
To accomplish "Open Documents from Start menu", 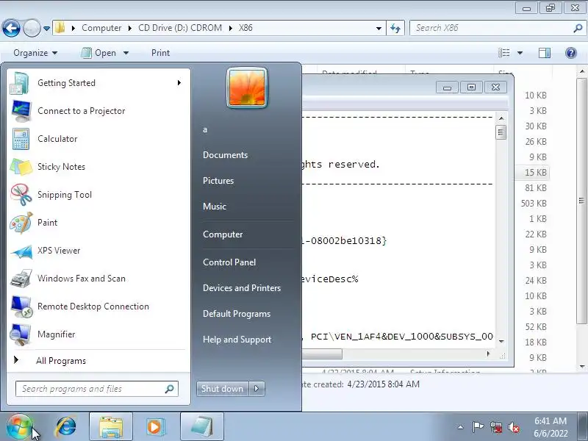I will click(x=226, y=155).
